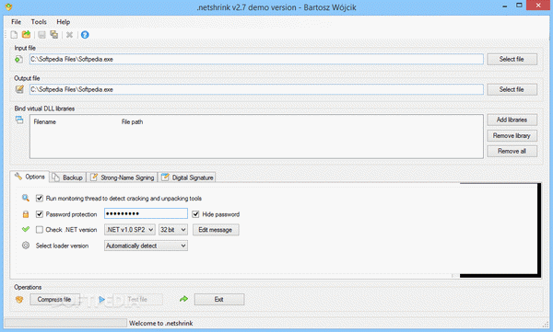Screen dimensions: 553x332
Task: Click the Compress file button
Action: point(54,299)
